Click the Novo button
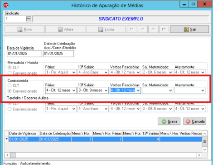Viewport: 213px width, 165px height. (24, 29)
